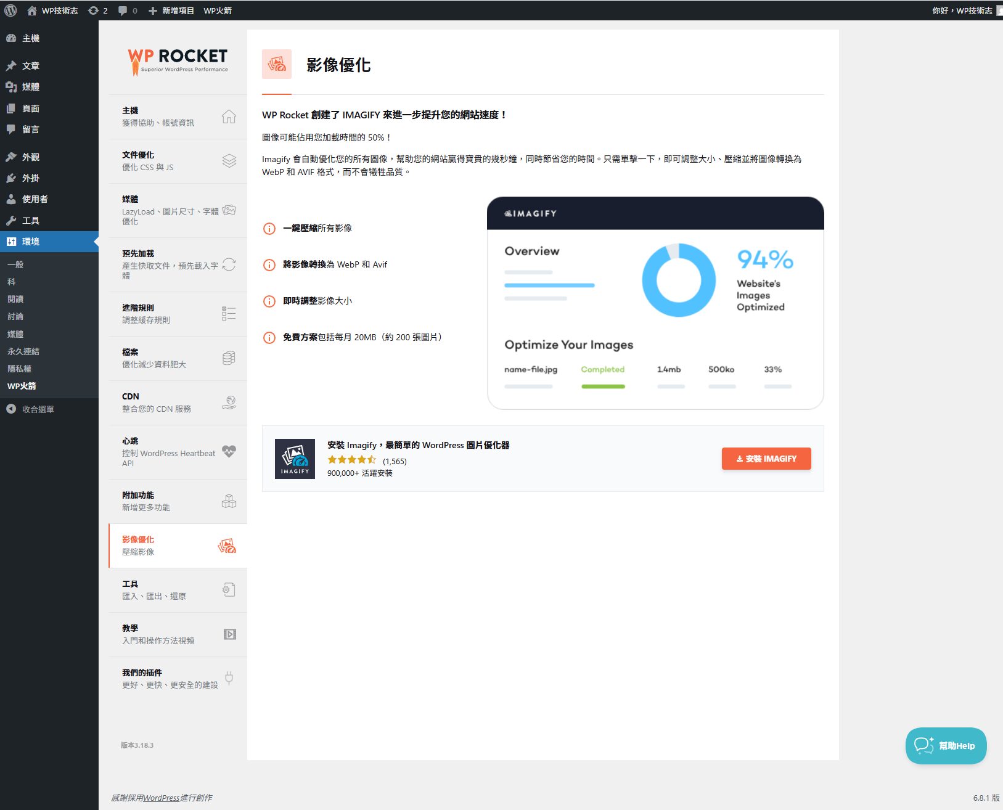Click the video play icon for 教學
1003x810 pixels.
(229, 634)
